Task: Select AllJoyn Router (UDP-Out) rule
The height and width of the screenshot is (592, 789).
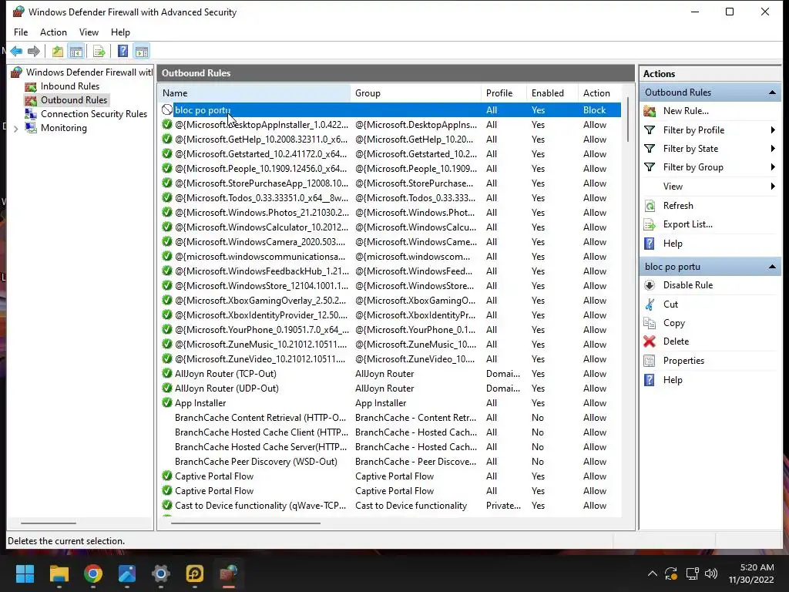Action: pyautogui.click(x=390, y=388)
